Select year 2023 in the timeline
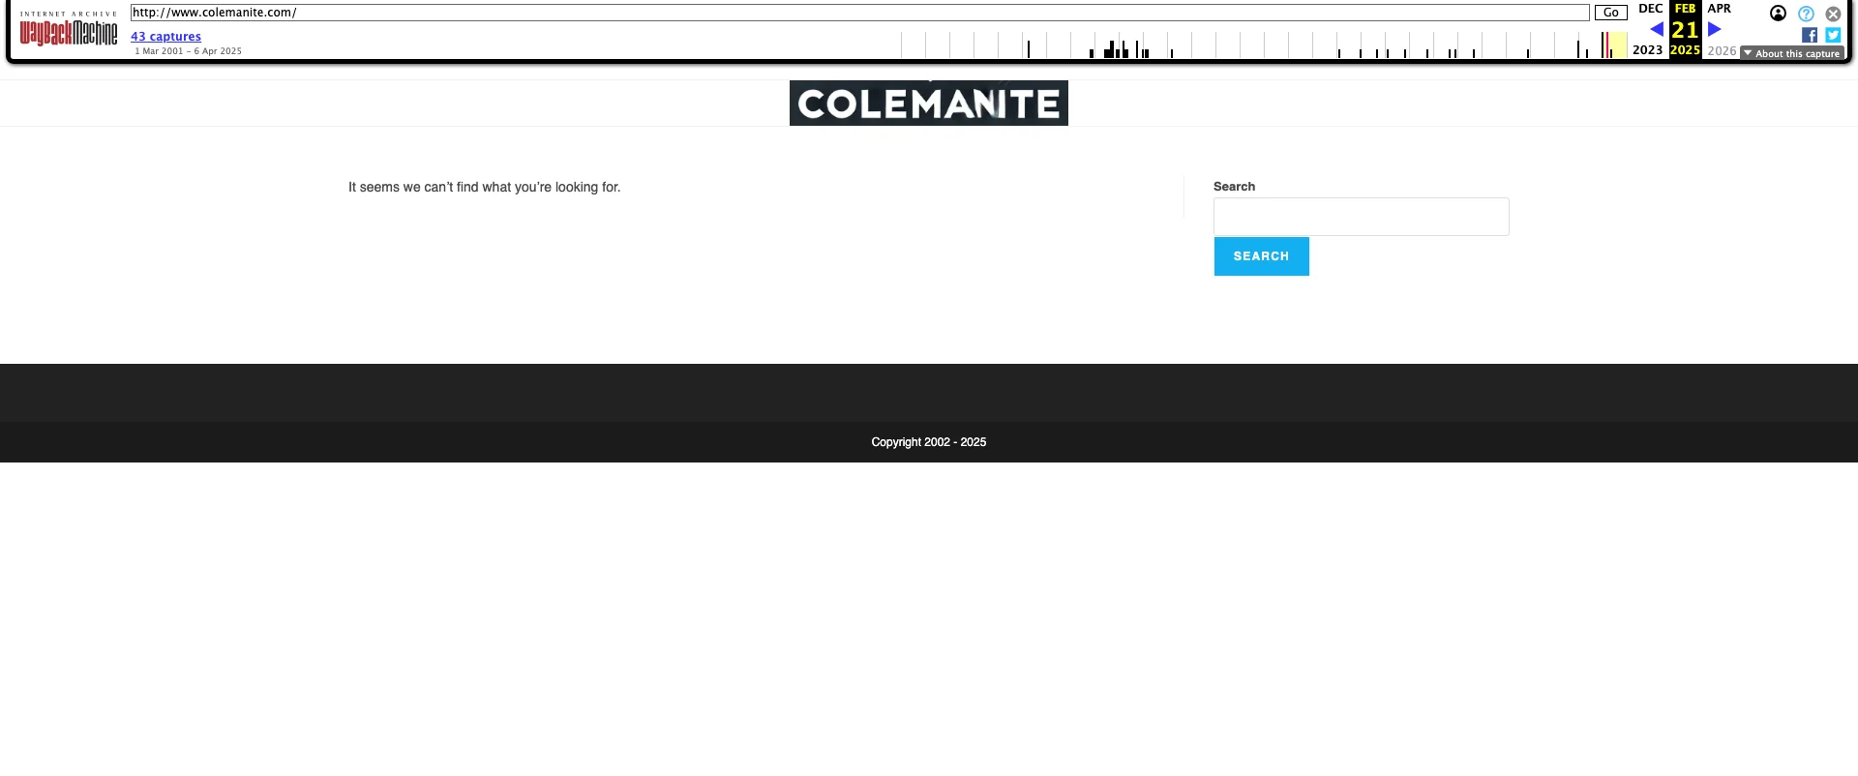1858x776 pixels. coord(1647,50)
